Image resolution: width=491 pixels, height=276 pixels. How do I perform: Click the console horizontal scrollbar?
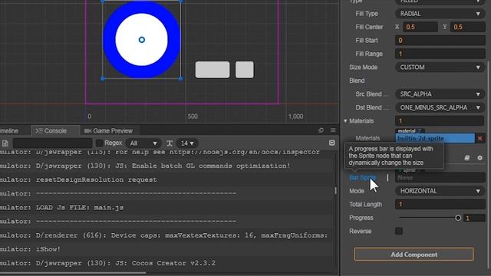[73, 273]
